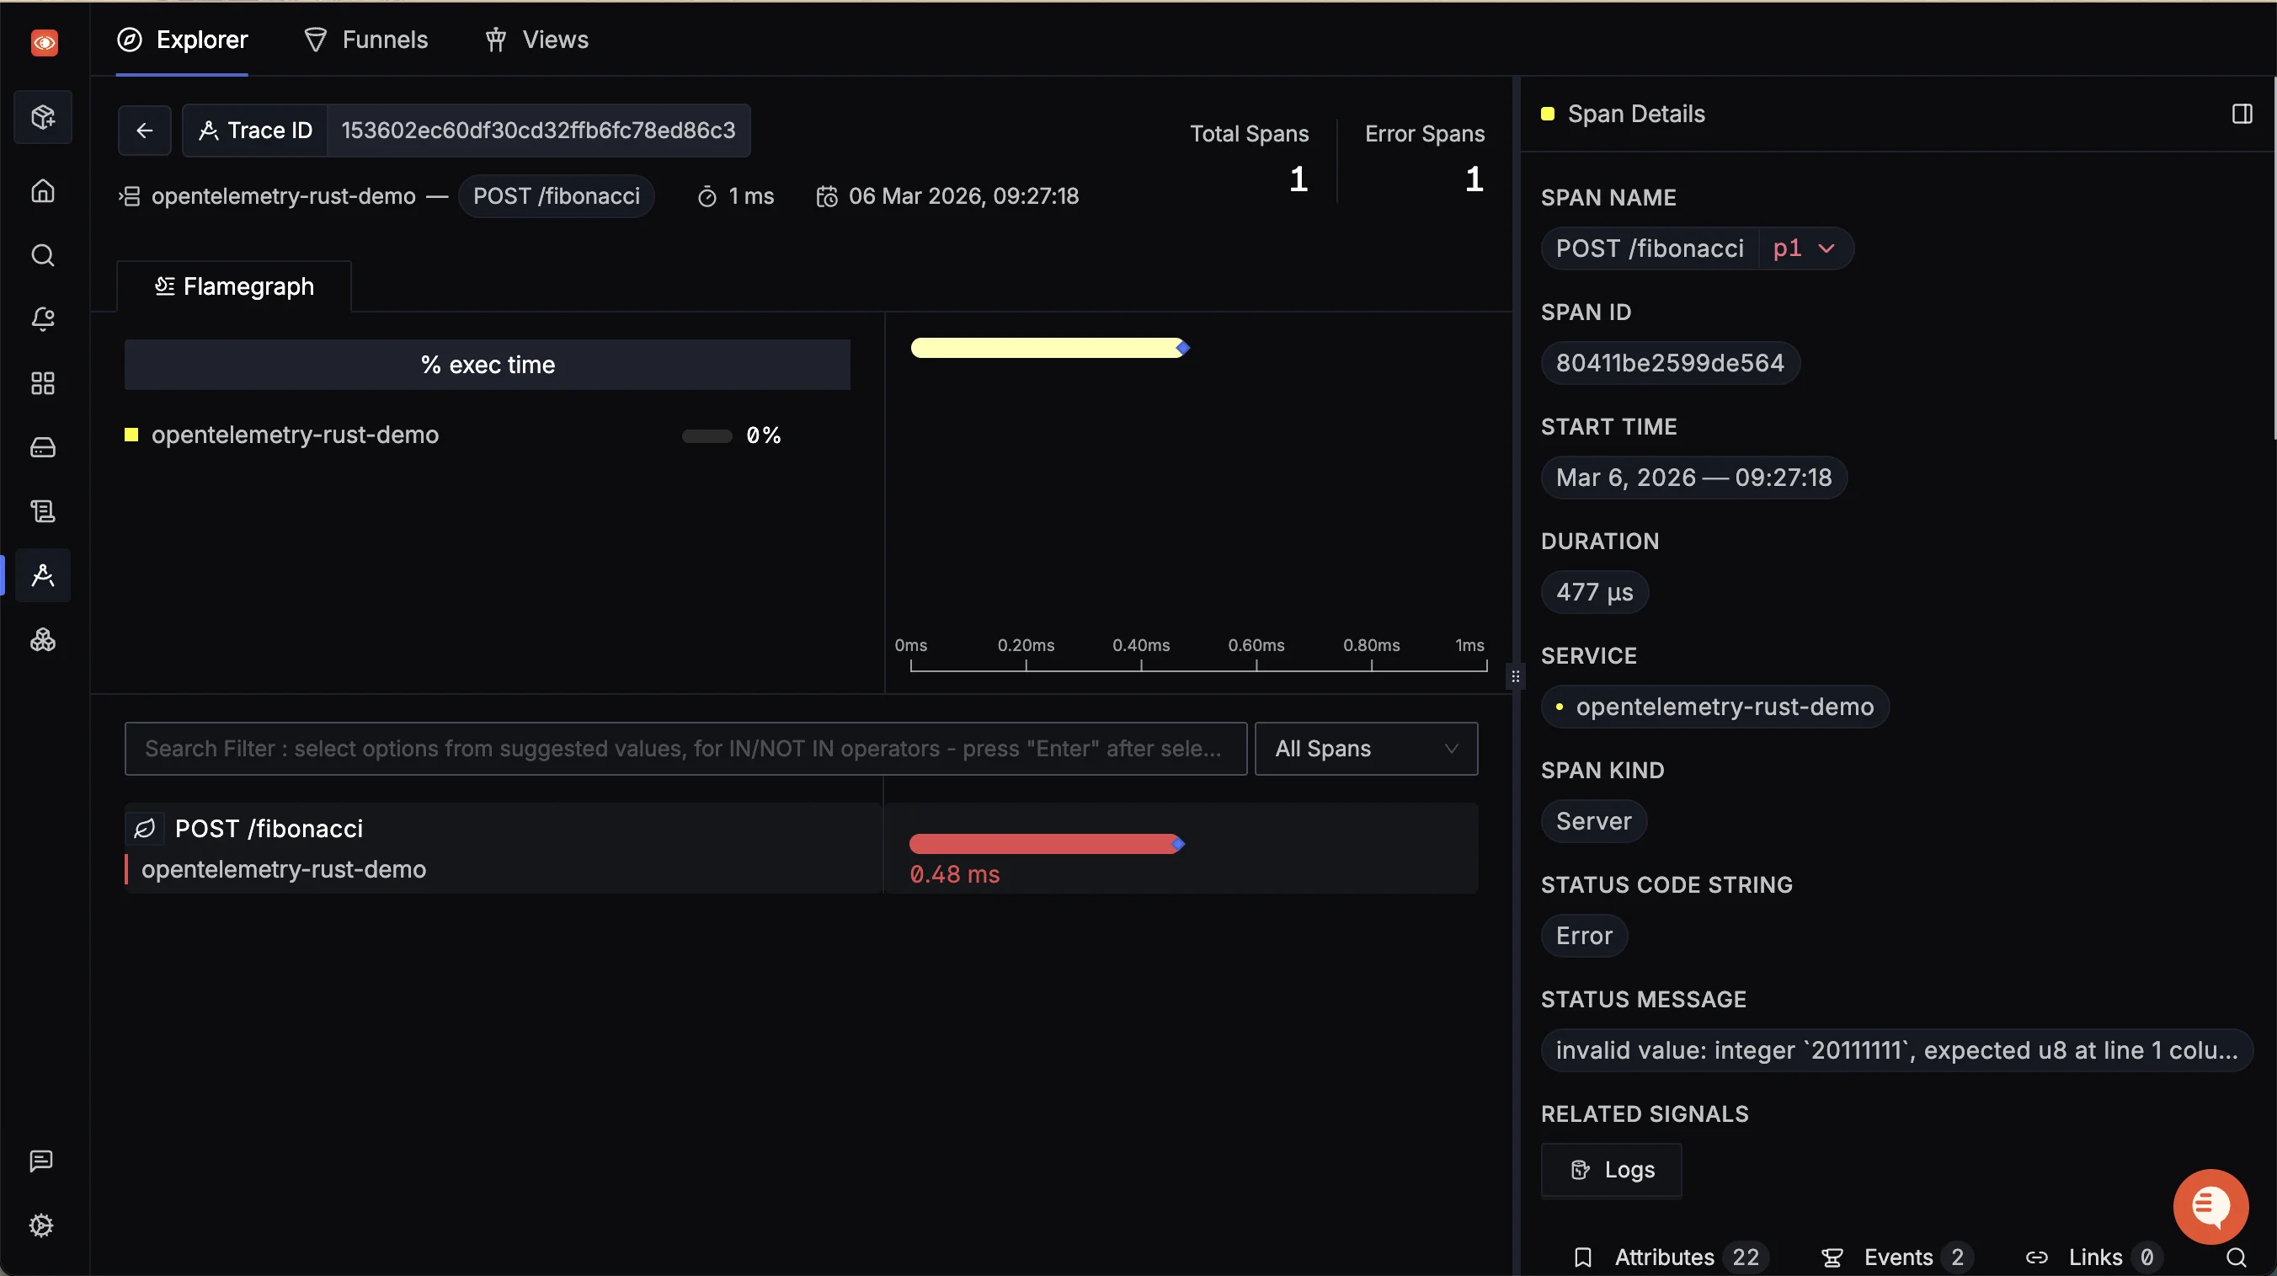Switch to the Funnels tab

366,40
